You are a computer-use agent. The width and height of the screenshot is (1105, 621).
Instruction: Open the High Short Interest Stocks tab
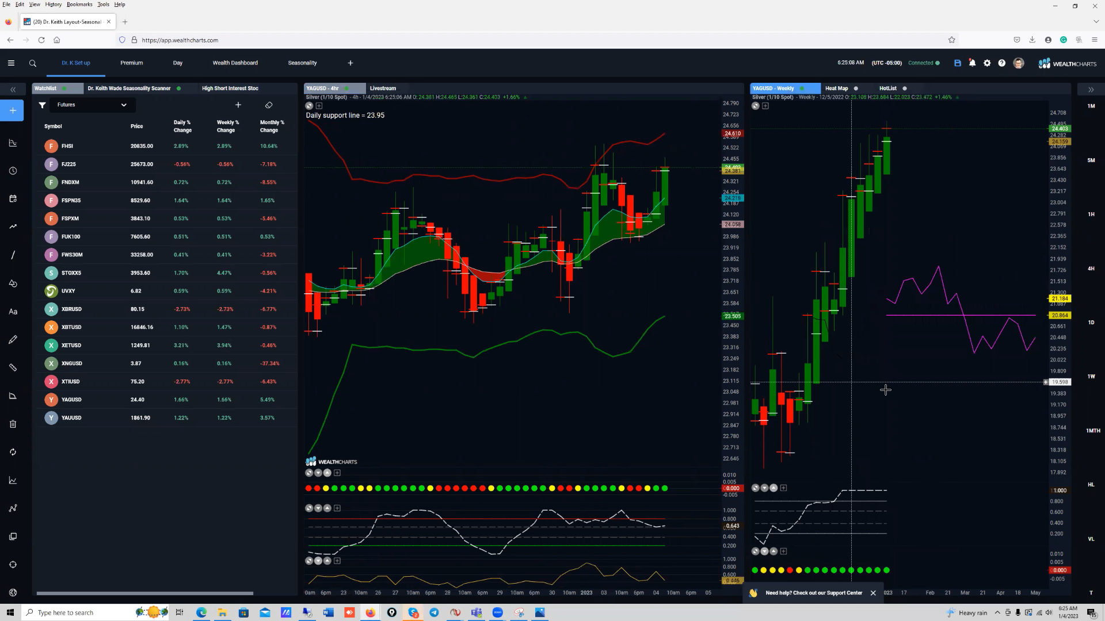(230, 89)
